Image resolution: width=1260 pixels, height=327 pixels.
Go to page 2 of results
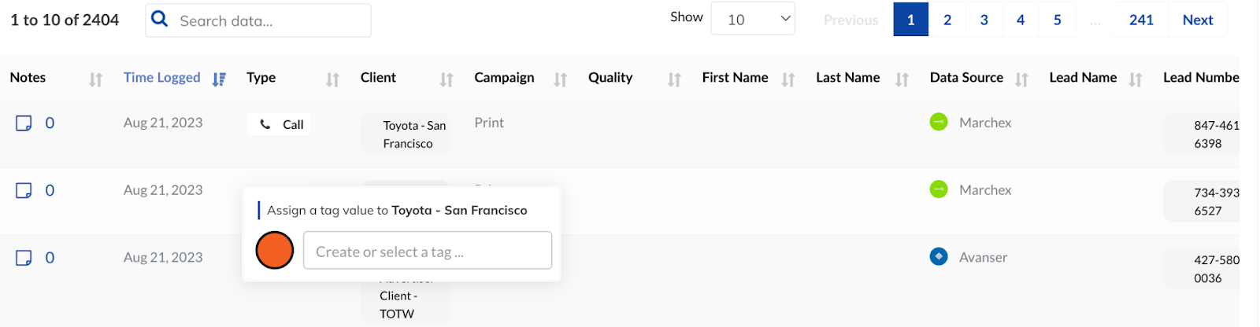pos(947,20)
